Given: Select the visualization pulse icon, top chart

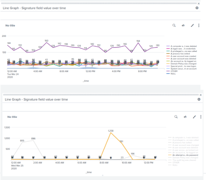Looking at the screenshot, I should 183,25.
